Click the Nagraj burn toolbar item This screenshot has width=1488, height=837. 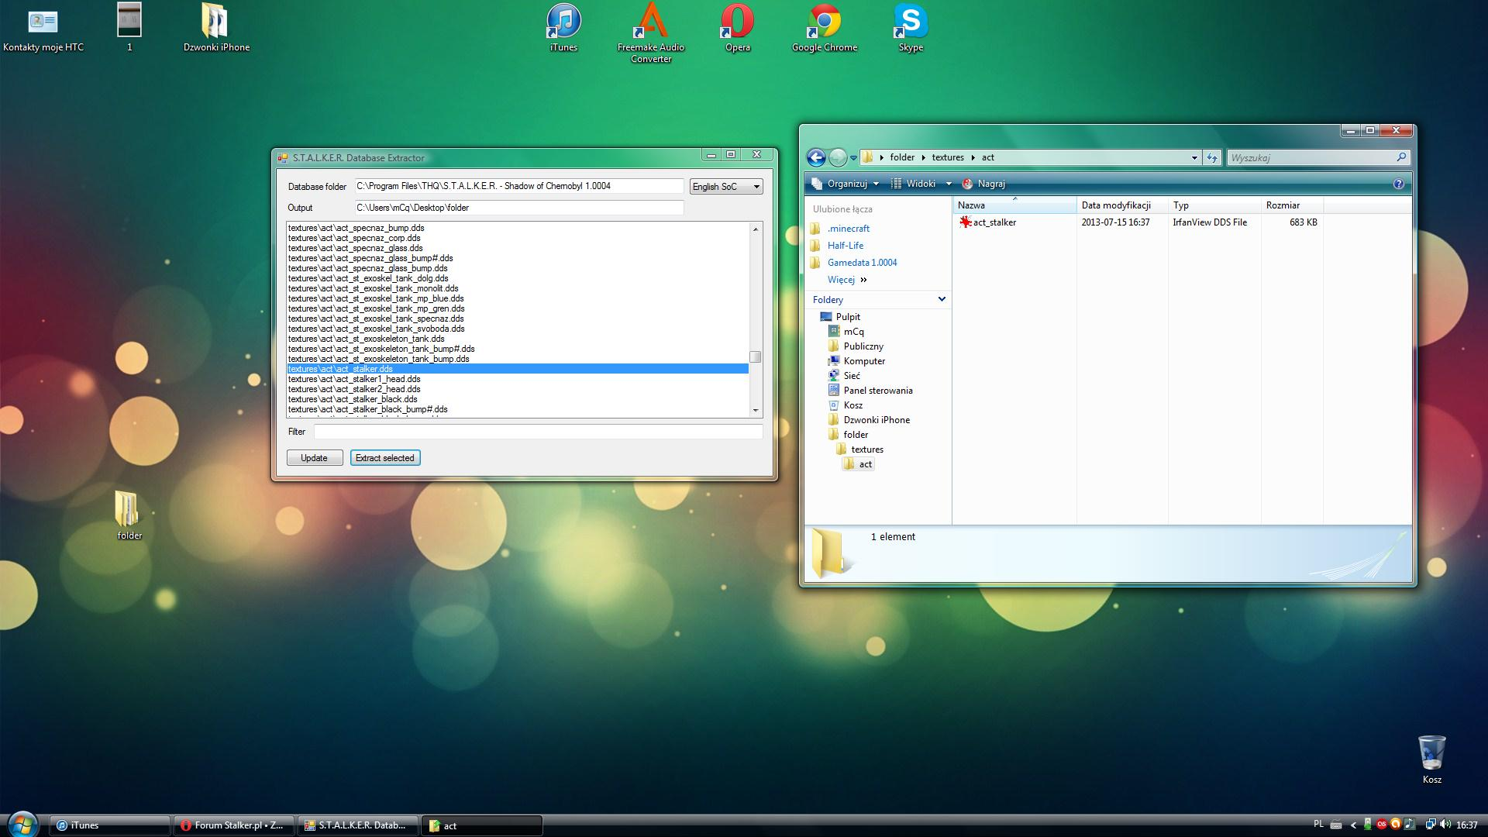click(983, 184)
